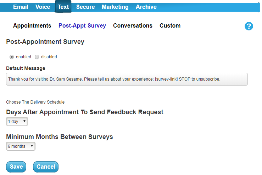Select the Text tab
Screen dimensions: 262x175
tap(63, 6)
